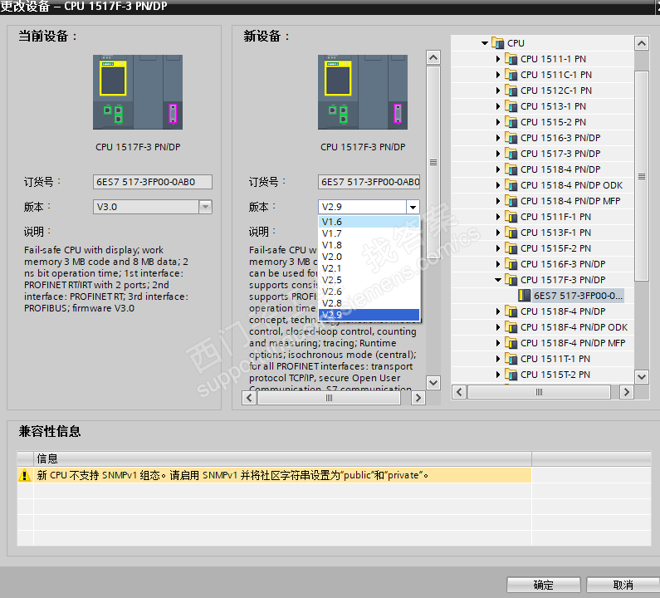Image resolution: width=660 pixels, height=598 pixels.
Task: Click right arrow of new device horizontal scrollbar
Action: (418, 398)
